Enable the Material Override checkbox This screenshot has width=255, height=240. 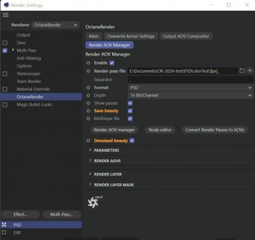pyautogui.click(x=5, y=89)
